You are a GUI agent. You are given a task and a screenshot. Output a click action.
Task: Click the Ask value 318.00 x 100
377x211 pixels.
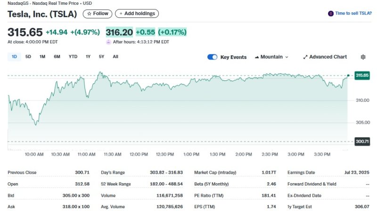coord(76,207)
